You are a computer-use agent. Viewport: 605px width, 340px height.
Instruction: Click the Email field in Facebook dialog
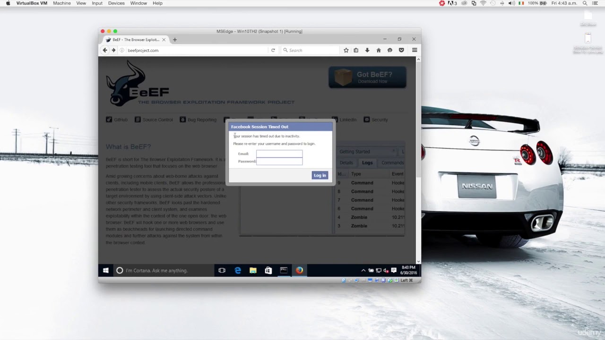tap(279, 153)
